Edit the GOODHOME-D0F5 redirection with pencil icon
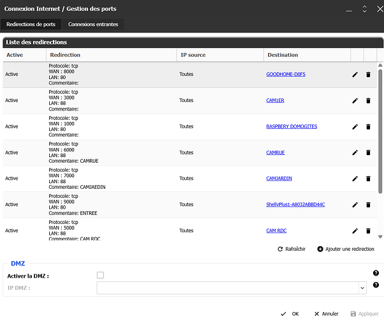The height and width of the screenshot is (319, 384). [x=355, y=75]
